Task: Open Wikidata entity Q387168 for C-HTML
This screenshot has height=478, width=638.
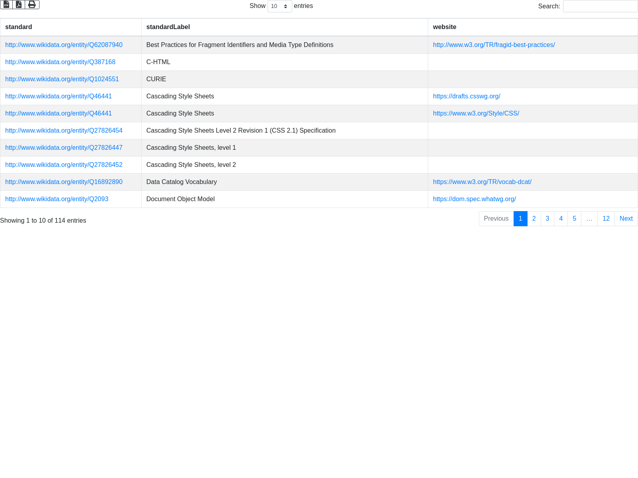Action: click(60, 62)
